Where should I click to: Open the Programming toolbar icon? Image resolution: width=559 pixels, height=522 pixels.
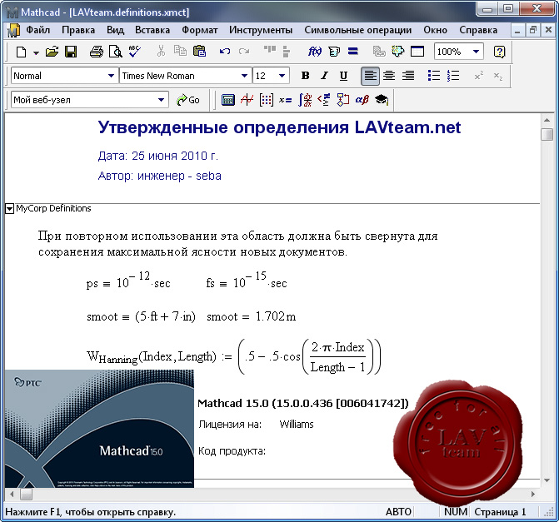click(x=343, y=100)
